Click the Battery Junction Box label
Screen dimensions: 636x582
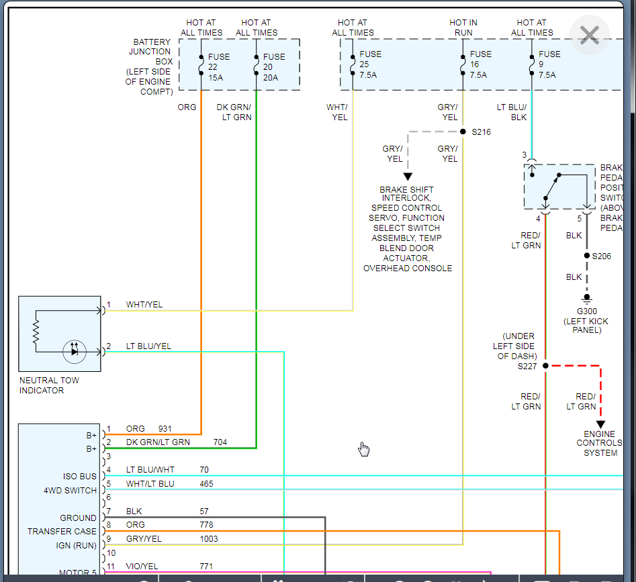click(150, 66)
